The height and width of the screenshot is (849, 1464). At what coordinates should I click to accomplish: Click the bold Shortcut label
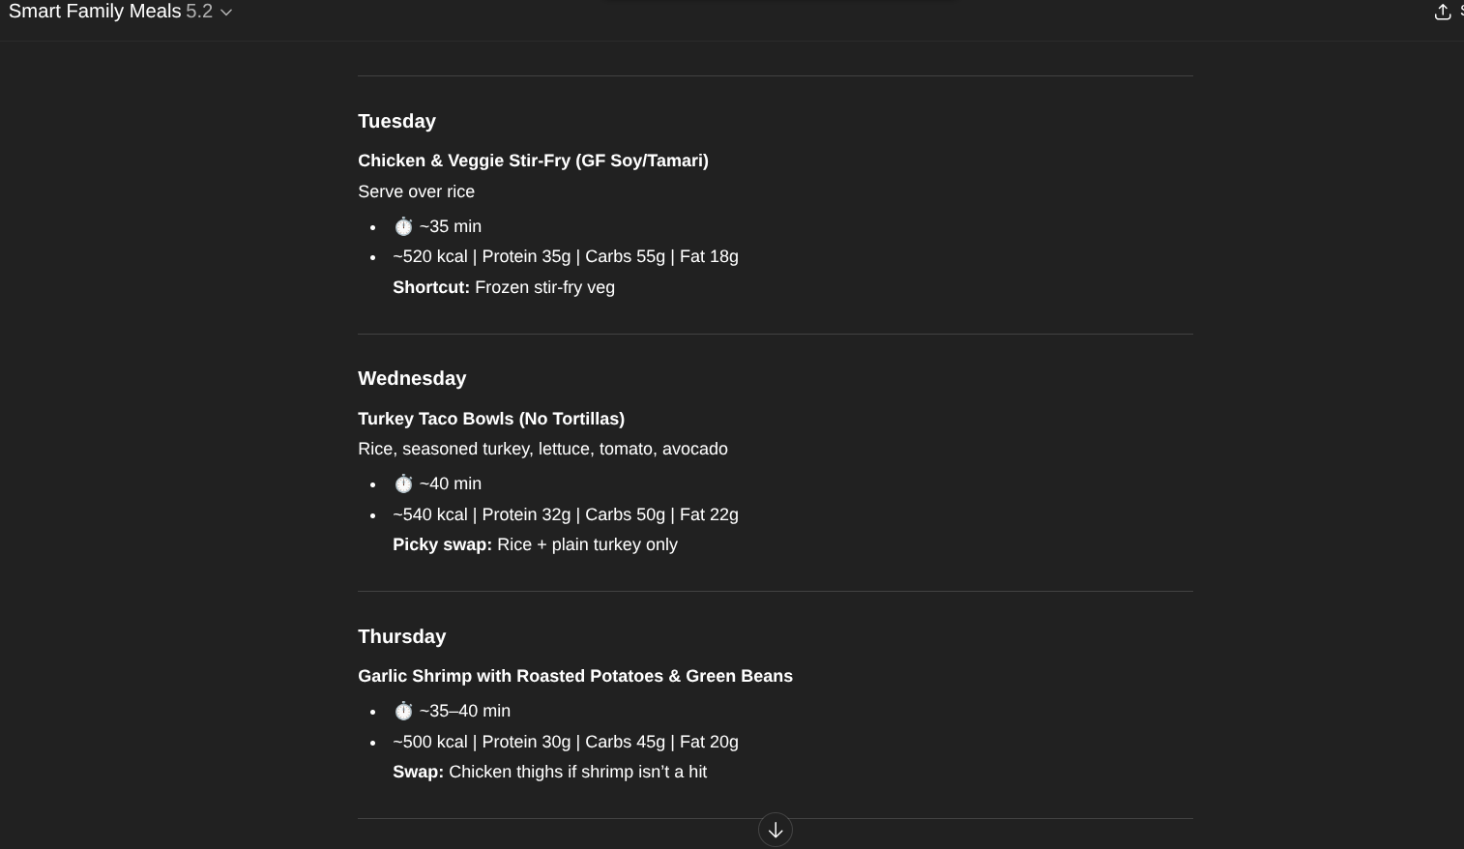point(431,287)
